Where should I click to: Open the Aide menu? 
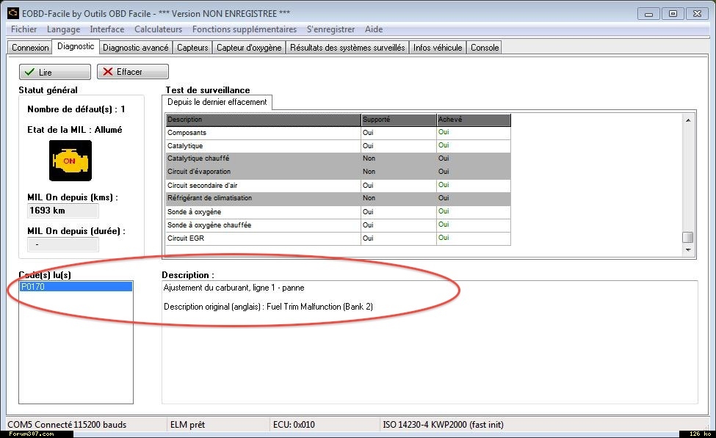pyautogui.click(x=374, y=29)
